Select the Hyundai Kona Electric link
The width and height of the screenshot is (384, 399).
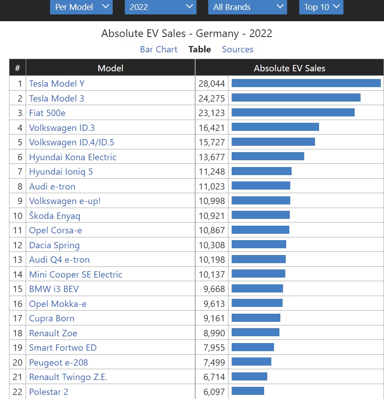(x=73, y=157)
